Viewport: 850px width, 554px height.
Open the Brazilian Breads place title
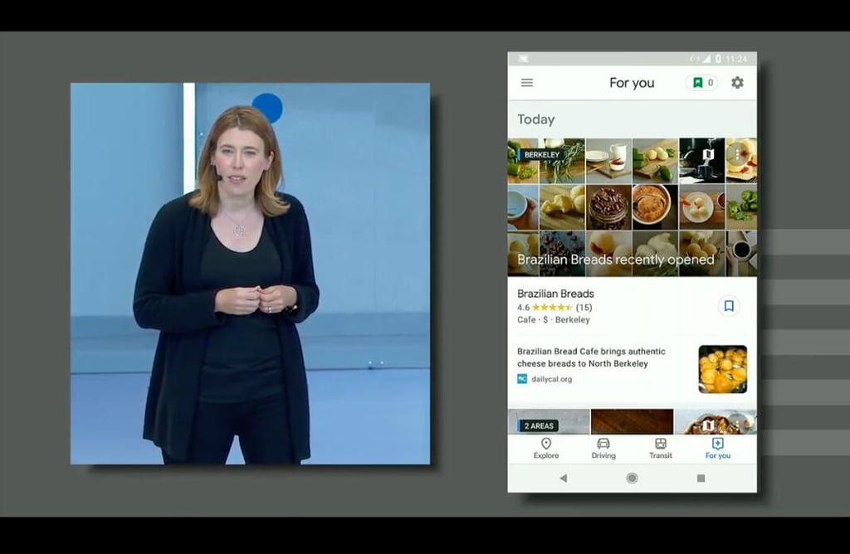(x=555, y=294)
